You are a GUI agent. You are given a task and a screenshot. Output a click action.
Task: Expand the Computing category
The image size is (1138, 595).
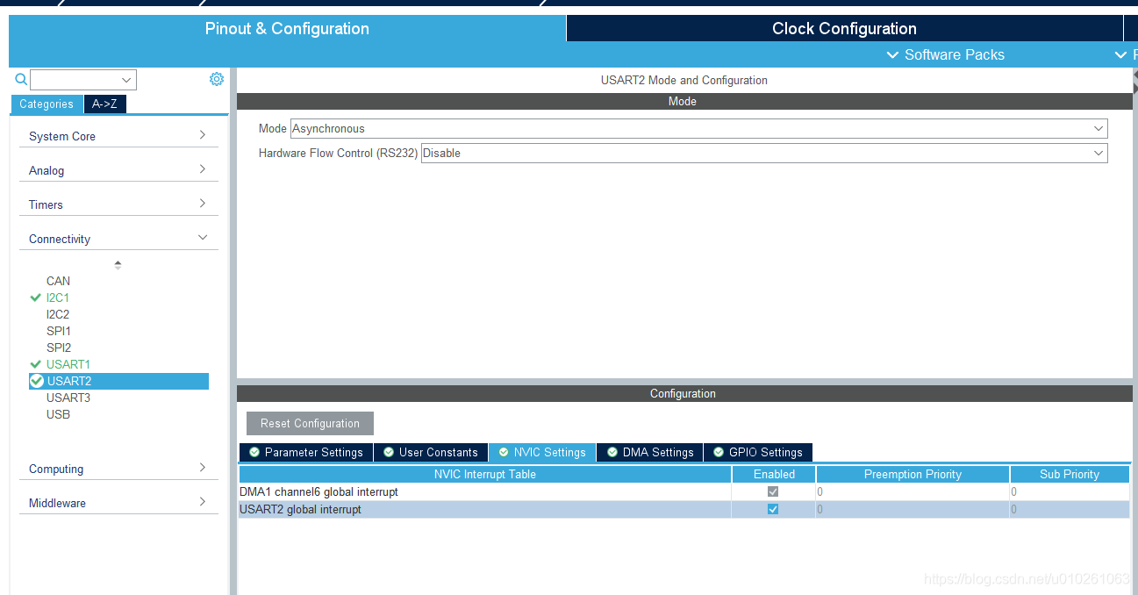pos(118,469)
